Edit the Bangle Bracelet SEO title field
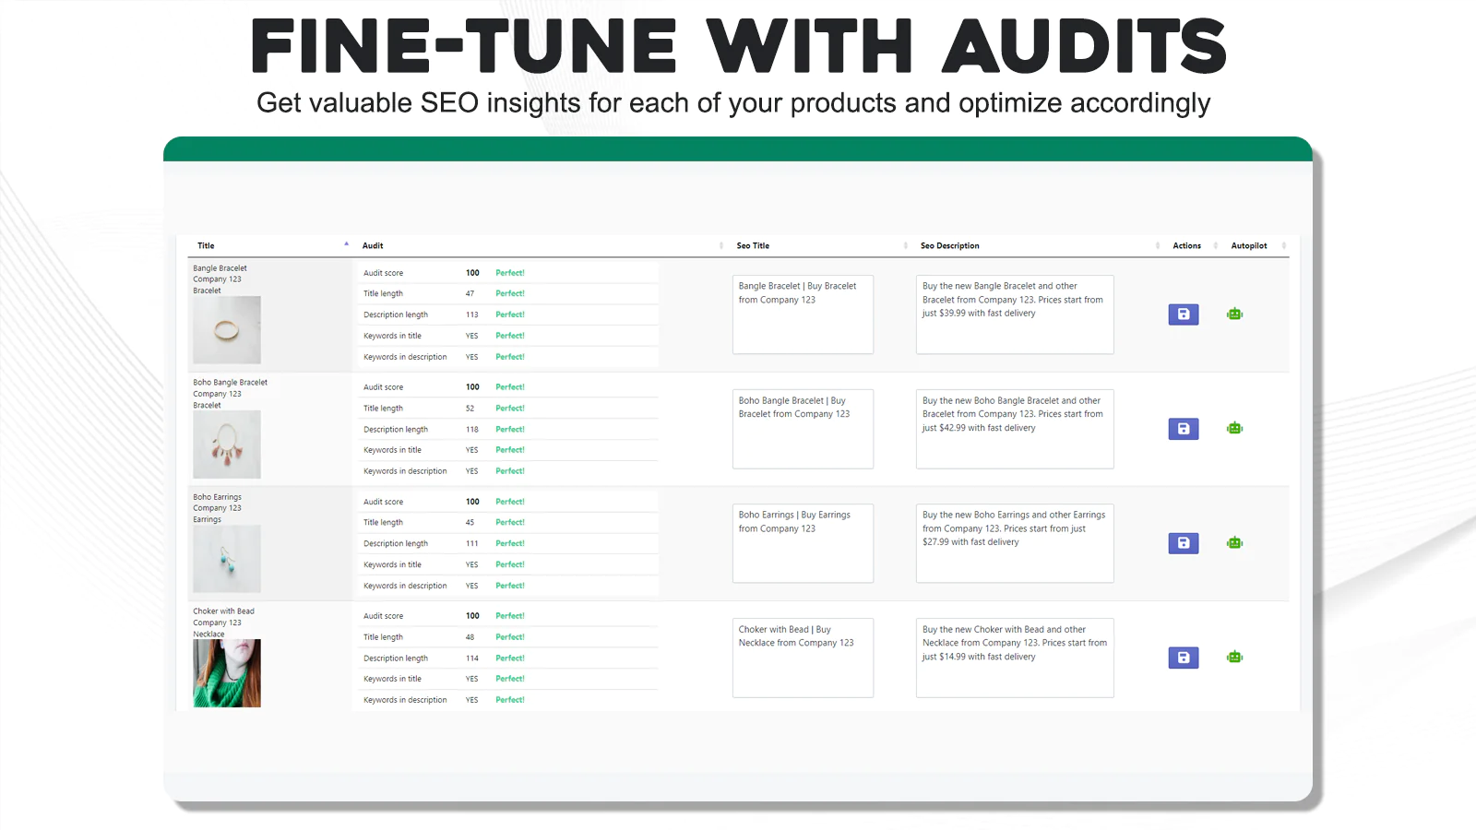Screen dimensions: 1476x830 click(x=803, y=314)
